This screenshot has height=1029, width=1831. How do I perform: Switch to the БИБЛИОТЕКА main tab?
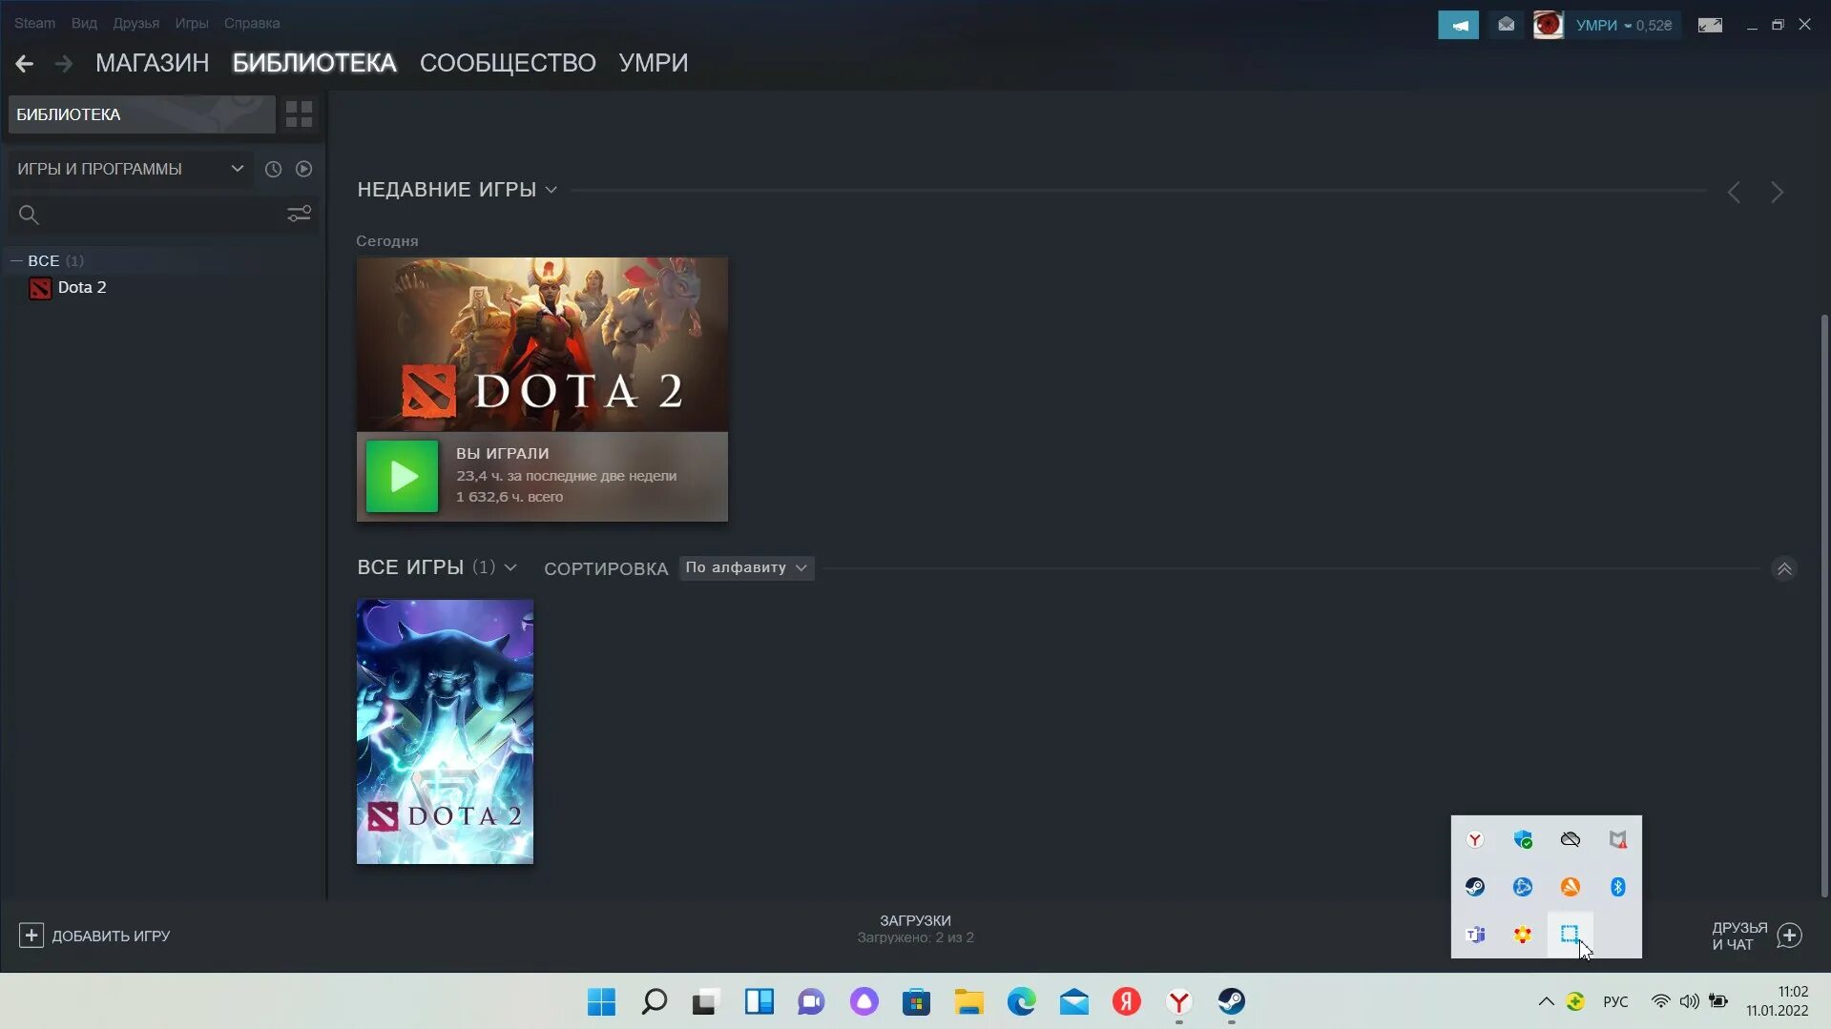[314, 63]
